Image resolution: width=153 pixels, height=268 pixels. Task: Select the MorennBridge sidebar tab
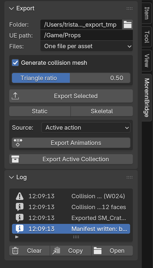147,98
